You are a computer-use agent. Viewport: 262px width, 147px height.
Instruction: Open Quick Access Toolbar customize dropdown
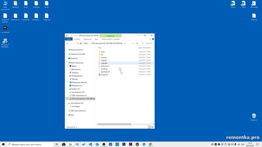77,36
